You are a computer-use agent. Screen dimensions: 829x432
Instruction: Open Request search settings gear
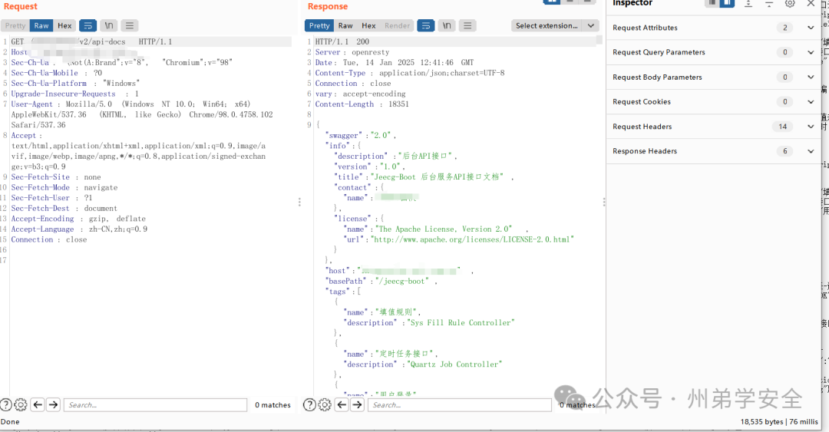(x=21, y=405)
